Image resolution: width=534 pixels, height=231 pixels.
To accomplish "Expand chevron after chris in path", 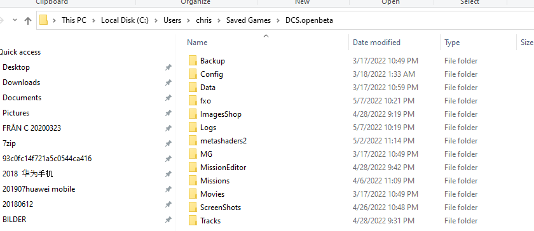I will pos(219,20).
